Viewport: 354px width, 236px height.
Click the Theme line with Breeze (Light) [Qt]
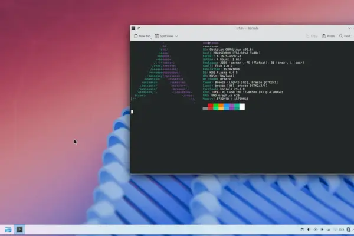[240, 83]
